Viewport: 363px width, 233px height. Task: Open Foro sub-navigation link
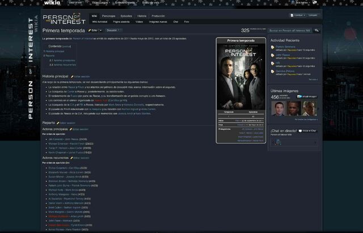pos(187,22)
